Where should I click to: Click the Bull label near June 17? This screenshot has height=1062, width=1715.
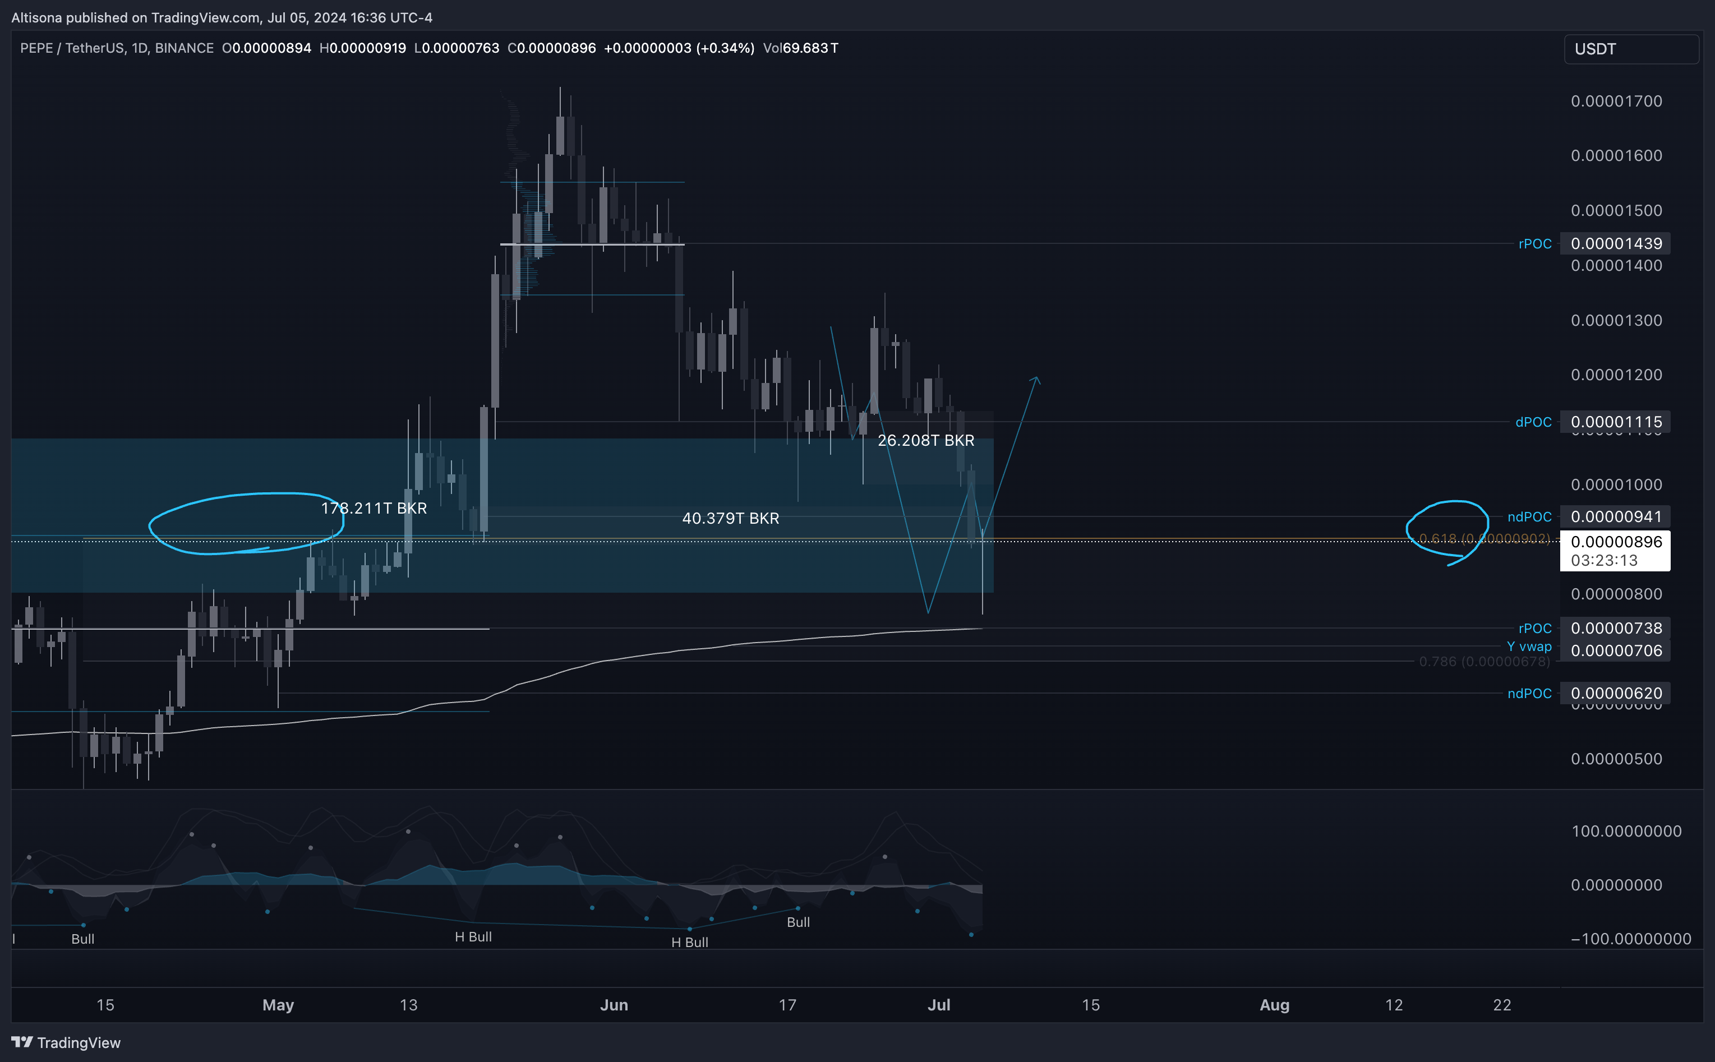tap(799, 922)
